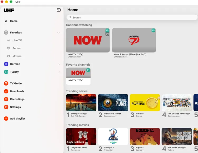Viewport: 198px width, 153px height.
Task: Click 'NOW TV (720p)' caption under Continue watching
Action: coord(76,54)
